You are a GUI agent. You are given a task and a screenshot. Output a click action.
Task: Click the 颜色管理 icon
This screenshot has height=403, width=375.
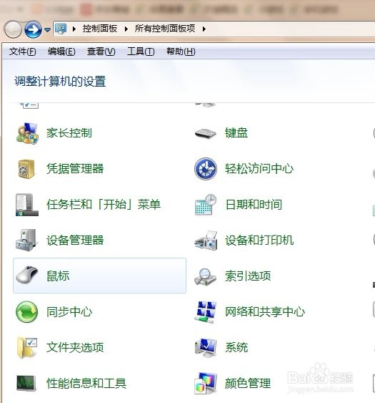click(206, 383)
